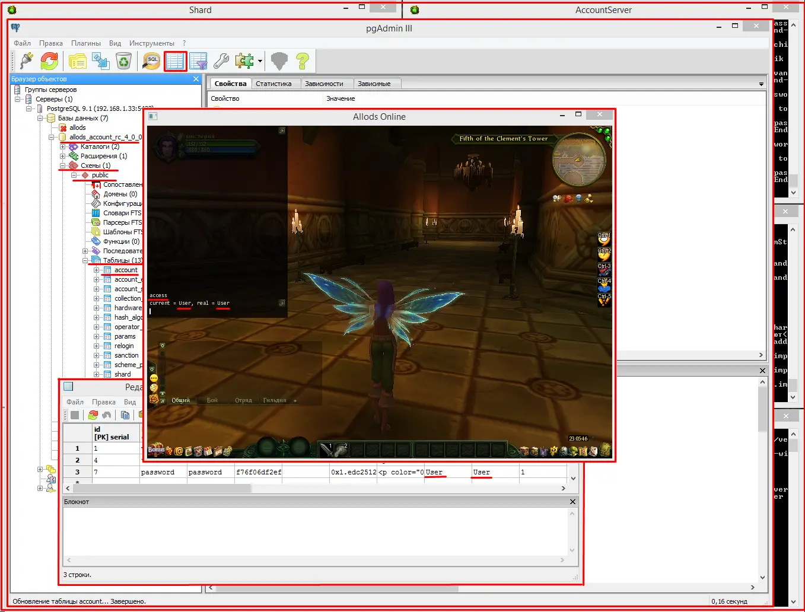Select the Домены (0) tree item
The width and height of the screenshot is (805, 612).
pyautogui.click(x=120, y=194)
